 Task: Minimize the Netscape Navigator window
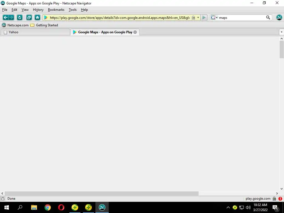click(x=252, y=3)
